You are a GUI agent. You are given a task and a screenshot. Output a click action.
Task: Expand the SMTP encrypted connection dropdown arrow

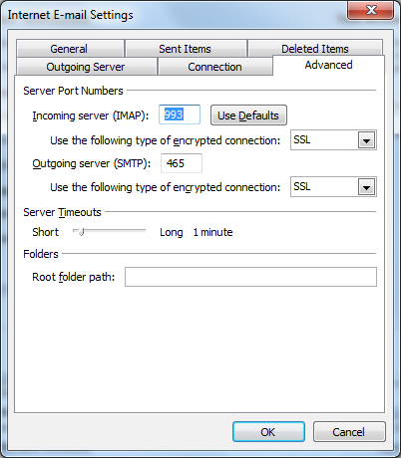(x=366, y=187)
